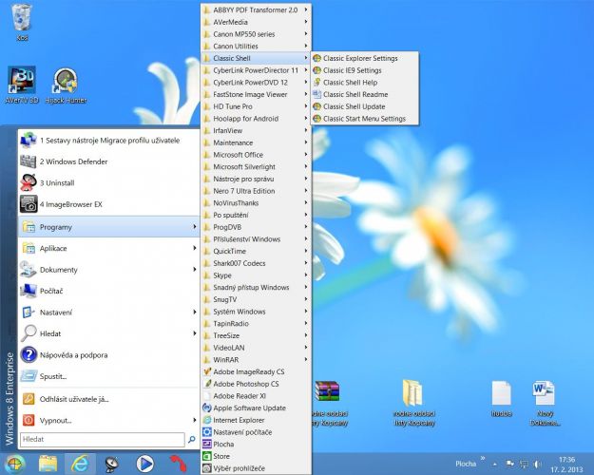
Task: Open Store from the programs list
Action: (256, 456)
